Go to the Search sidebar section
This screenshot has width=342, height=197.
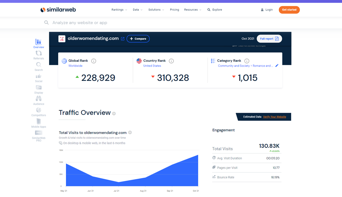point(39,66)
